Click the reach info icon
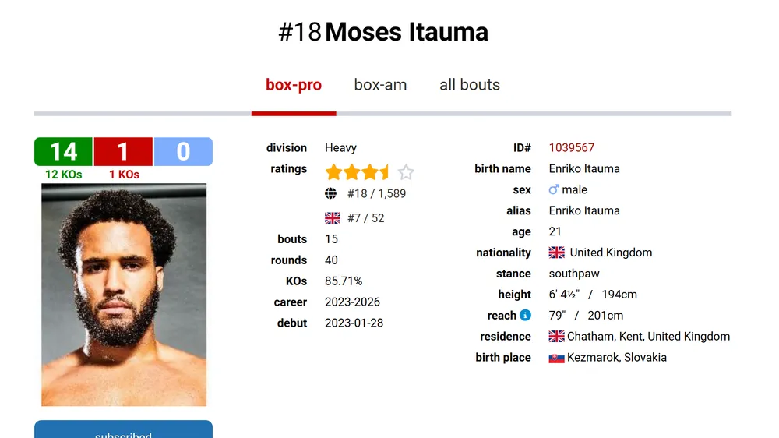This screenshot has height=438, width=779. 525,315
